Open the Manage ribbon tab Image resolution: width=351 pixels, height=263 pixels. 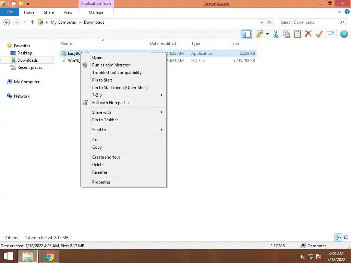(96, 12)
